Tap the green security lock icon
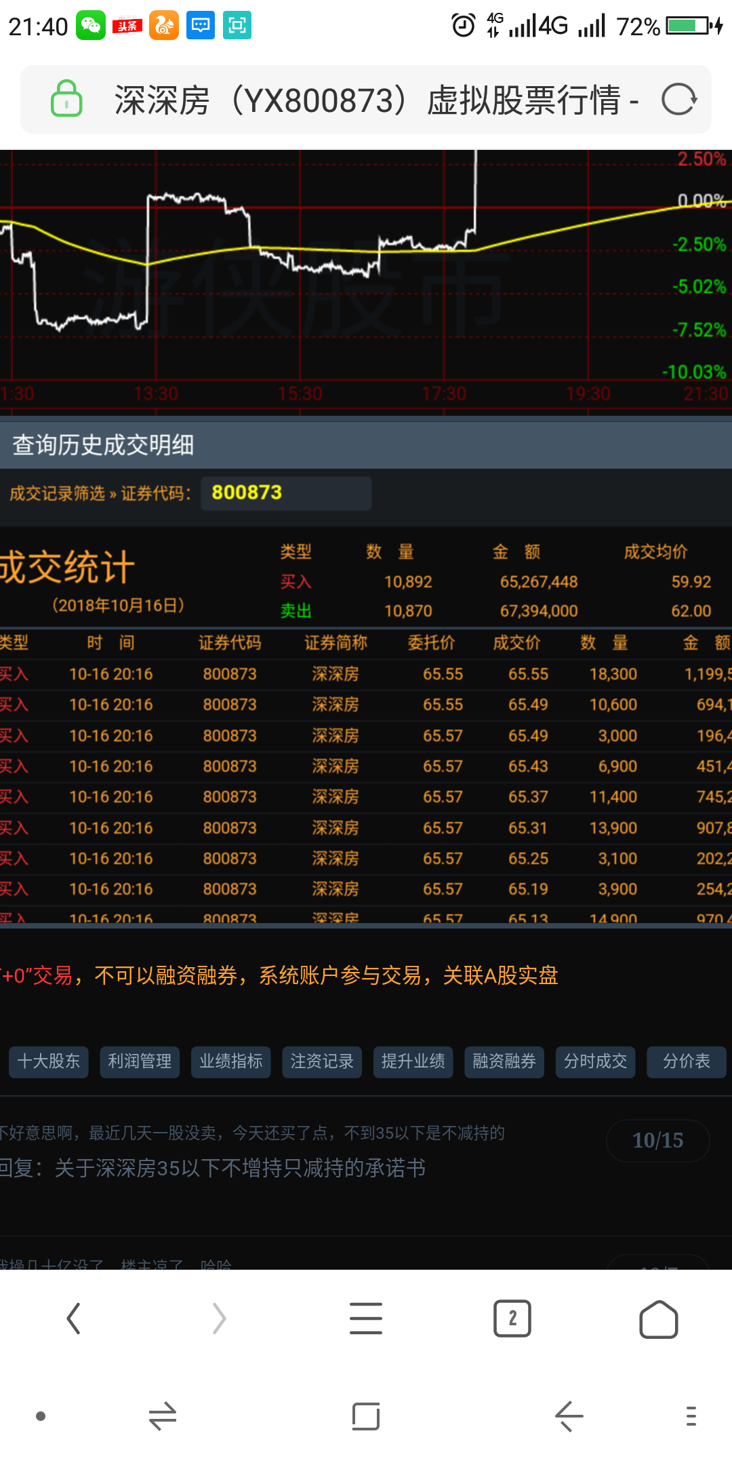732x1465 pixels. (x=66, y=99)
